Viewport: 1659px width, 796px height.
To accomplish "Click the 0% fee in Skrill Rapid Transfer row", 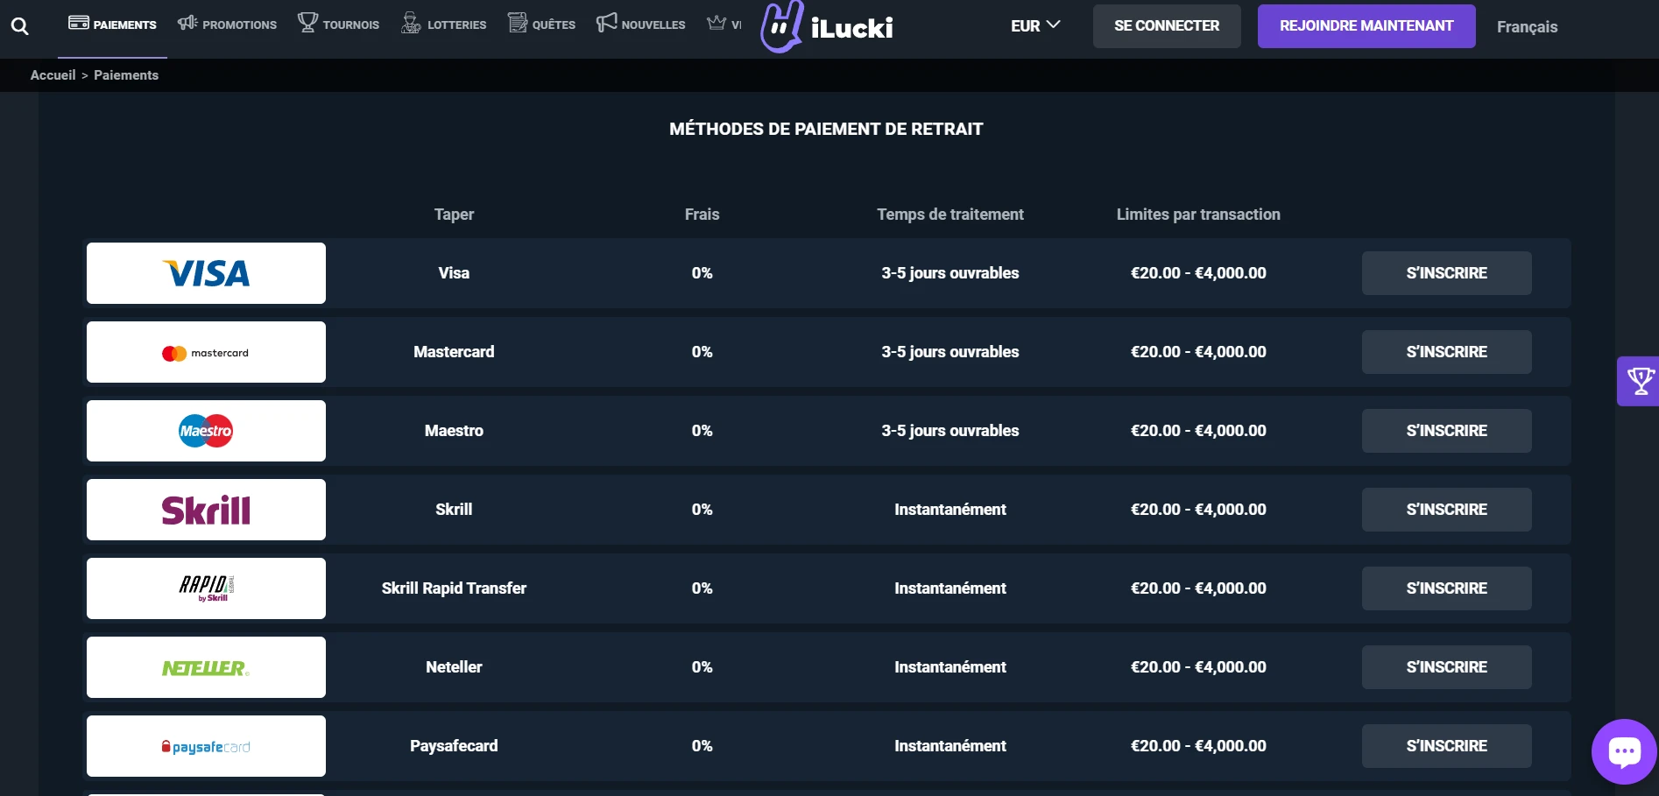I will point(702,588).
